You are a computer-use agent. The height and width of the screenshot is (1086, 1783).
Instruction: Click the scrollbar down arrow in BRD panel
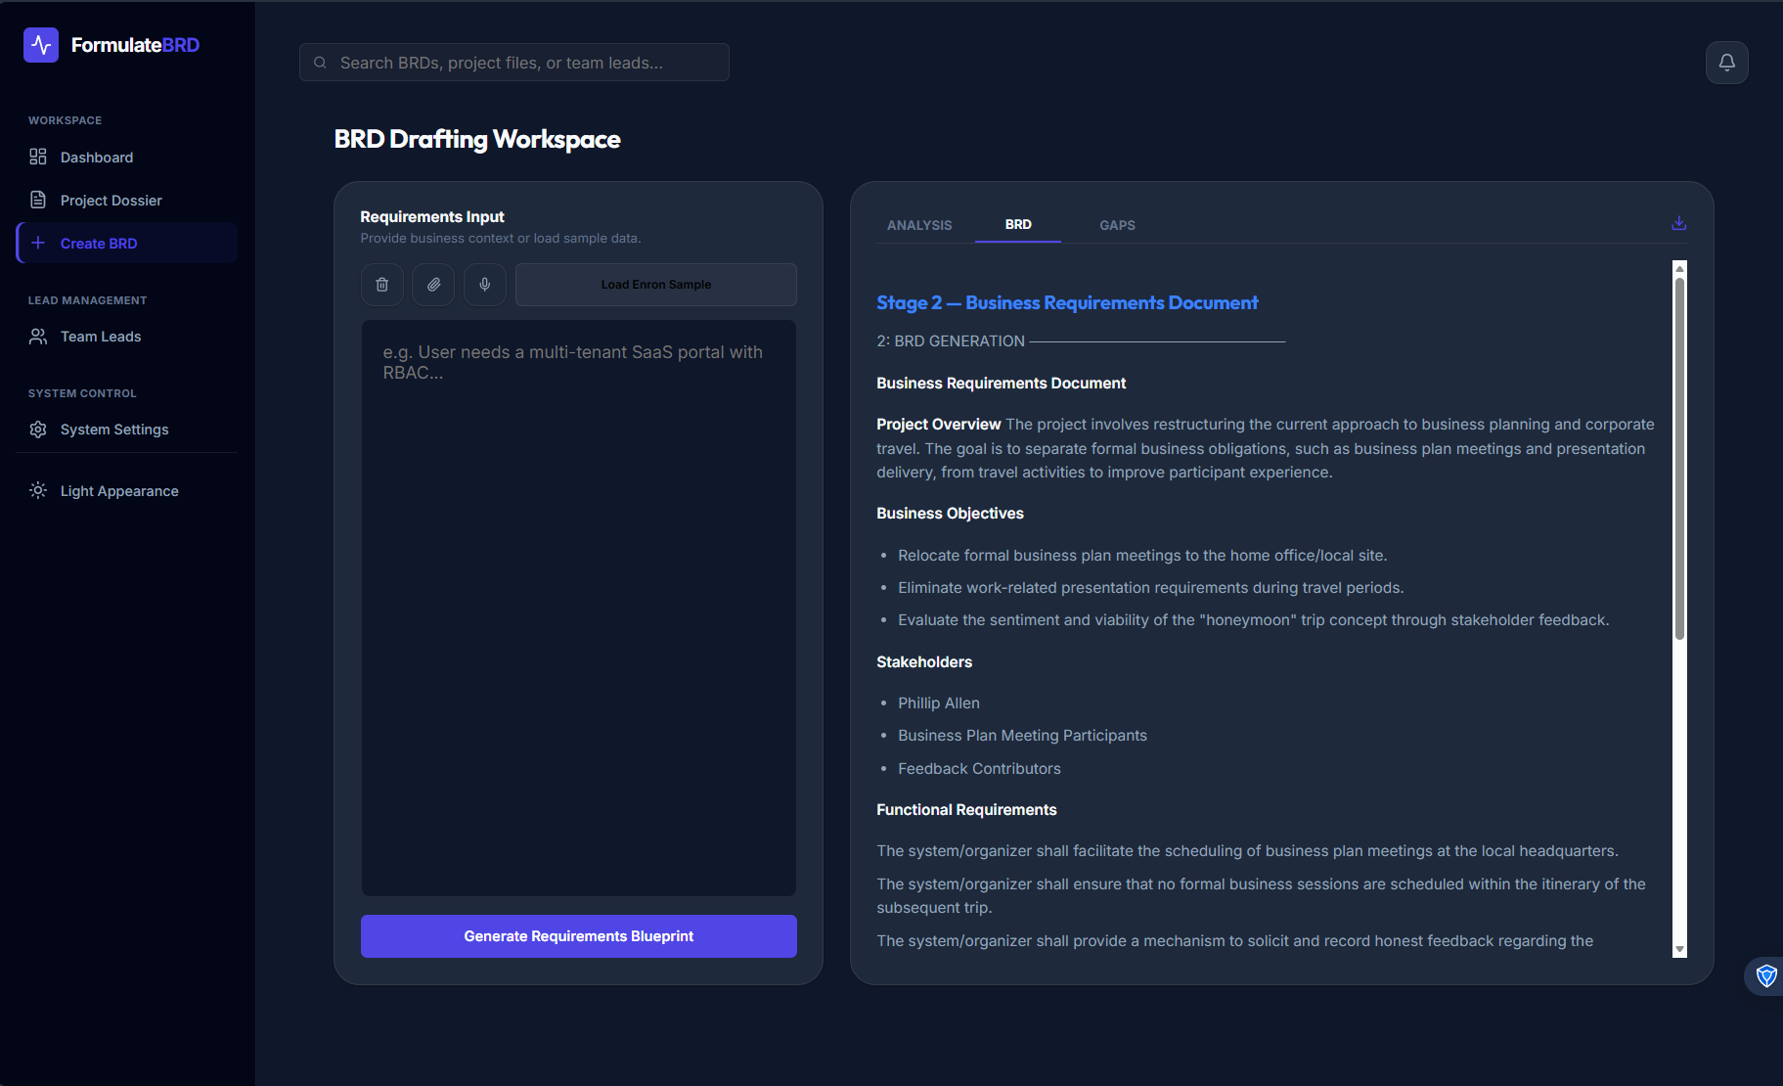[x=1679, y=949]
